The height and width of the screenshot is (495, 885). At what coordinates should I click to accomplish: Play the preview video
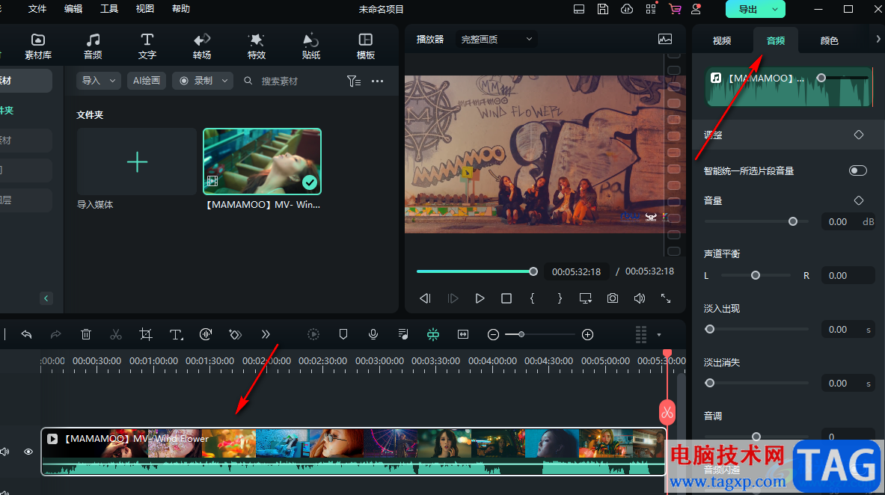[480, 298]
